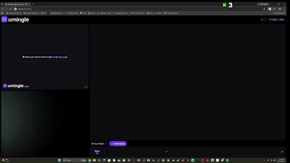Viewport: 290px width, 163px height.
Task: Open the Twitch bookmark
Action: pos(83,13)
